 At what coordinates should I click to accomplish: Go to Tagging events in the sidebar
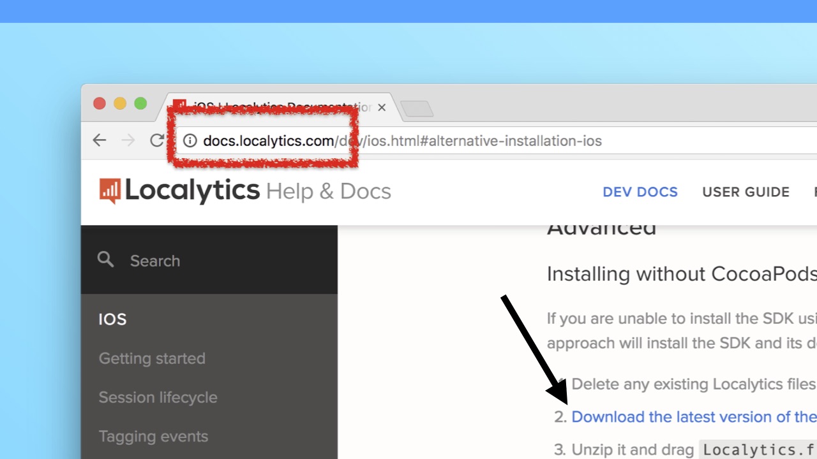click(x=153, y=436)
